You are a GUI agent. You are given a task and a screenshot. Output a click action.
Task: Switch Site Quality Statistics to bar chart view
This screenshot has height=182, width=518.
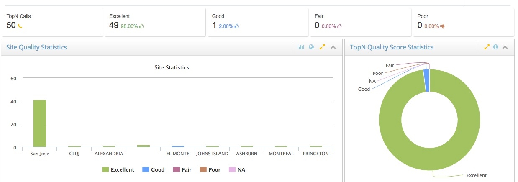(x=301, y=47)
